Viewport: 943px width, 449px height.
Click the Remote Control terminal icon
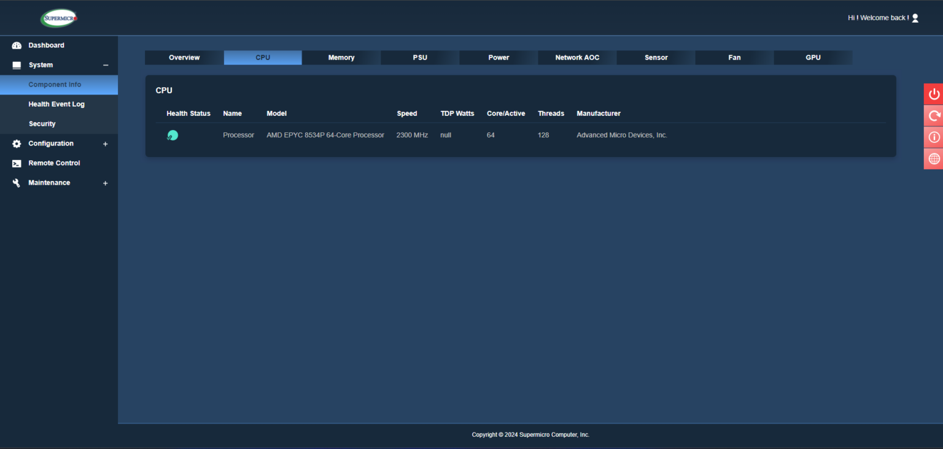coord(17,163)
